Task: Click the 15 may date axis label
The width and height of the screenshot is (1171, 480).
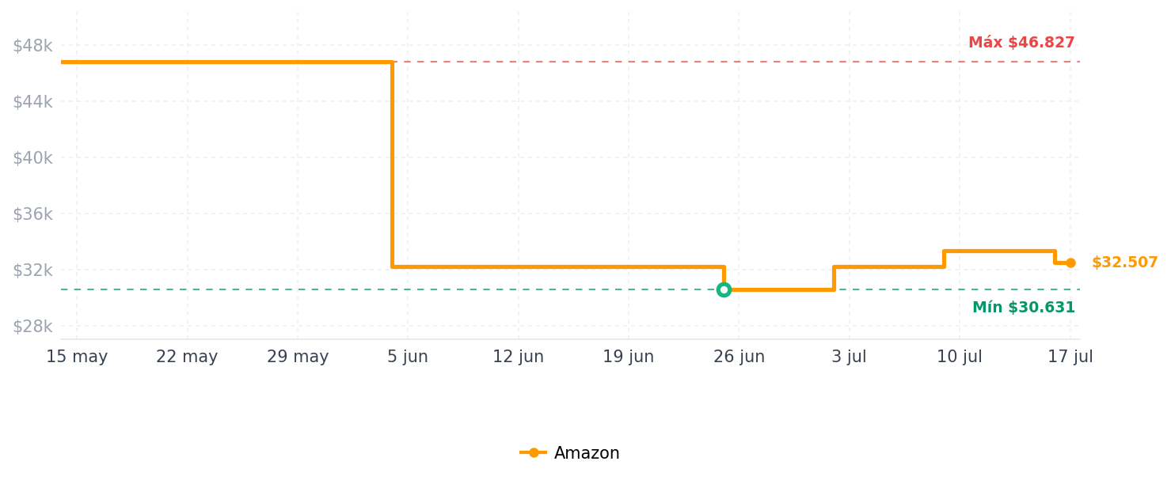Action: 77,357
